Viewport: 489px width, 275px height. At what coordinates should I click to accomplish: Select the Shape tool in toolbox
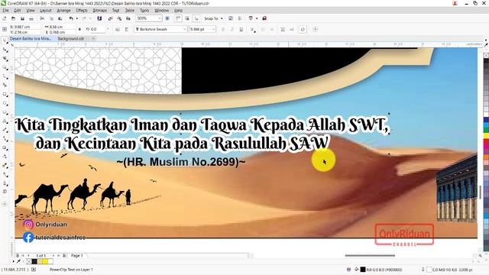(x=5, y=50)
